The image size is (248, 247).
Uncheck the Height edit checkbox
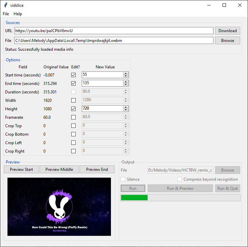click(73, 109)
